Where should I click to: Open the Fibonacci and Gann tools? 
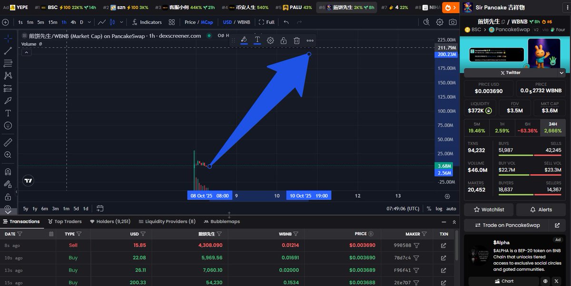(8, 63)
